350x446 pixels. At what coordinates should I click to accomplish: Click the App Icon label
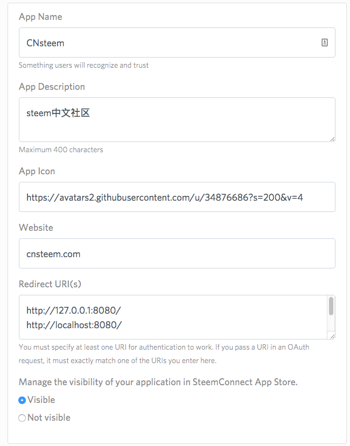pos(37,171)
